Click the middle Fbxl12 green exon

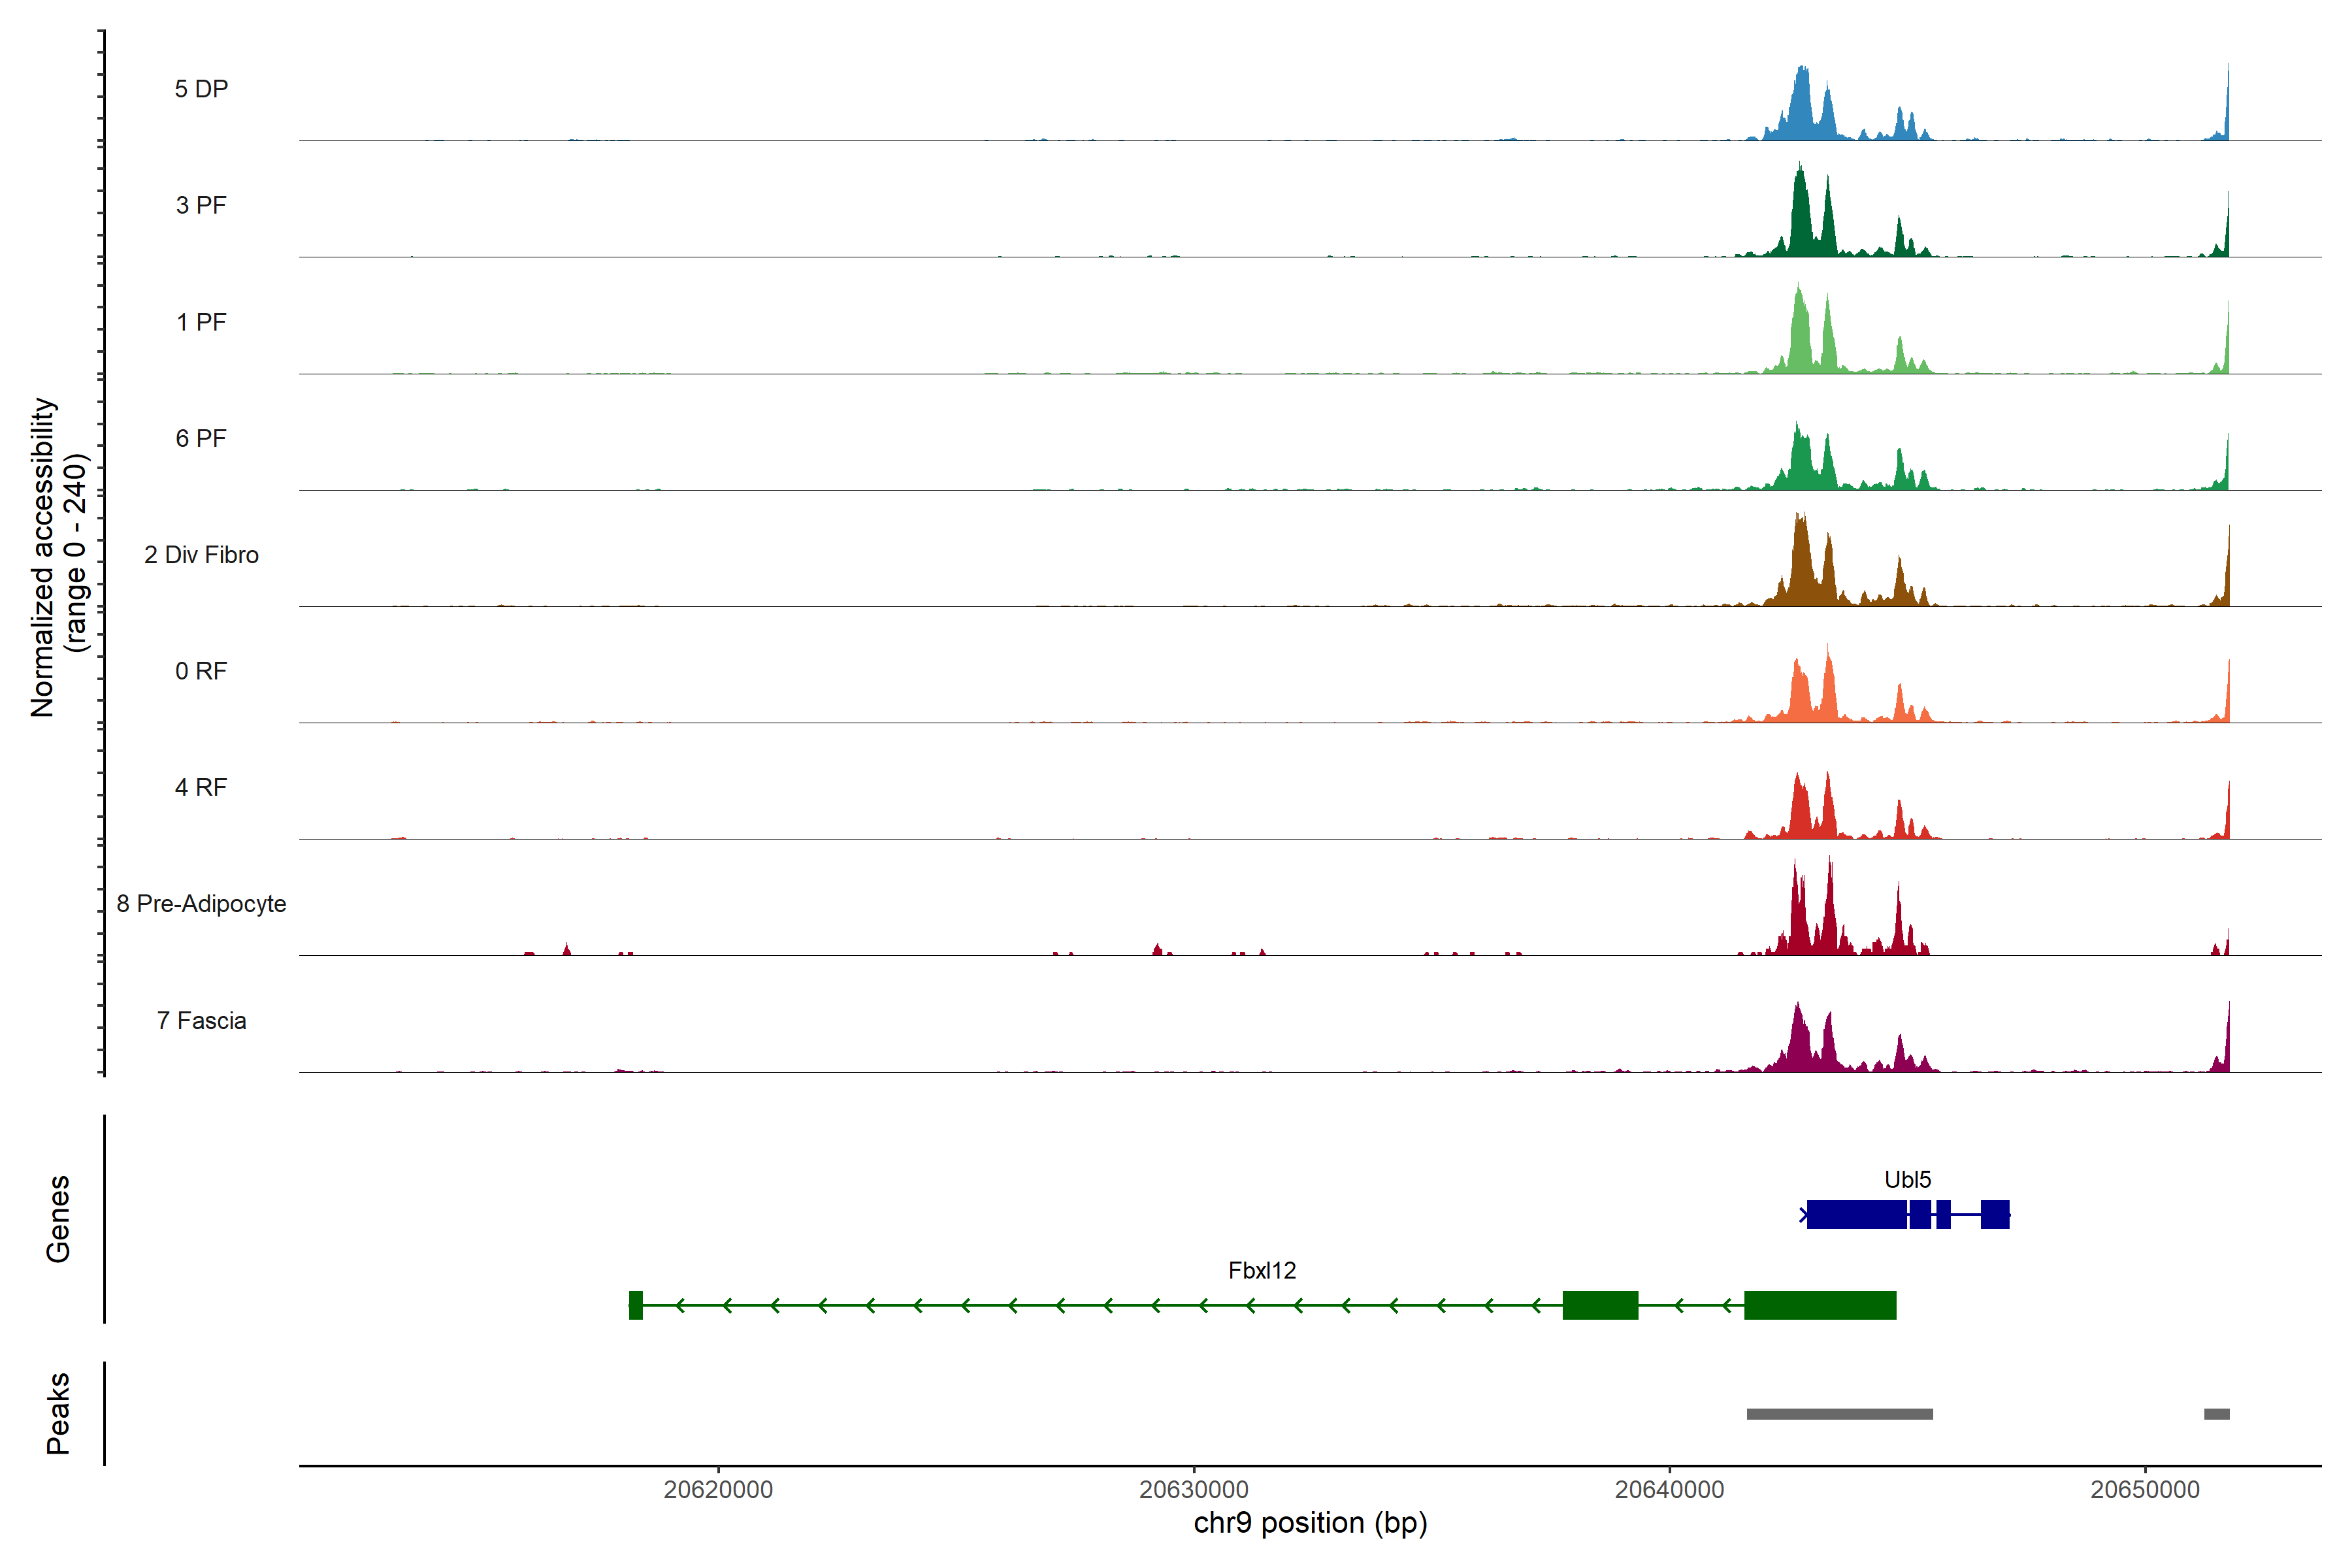pos(1600,1305)
